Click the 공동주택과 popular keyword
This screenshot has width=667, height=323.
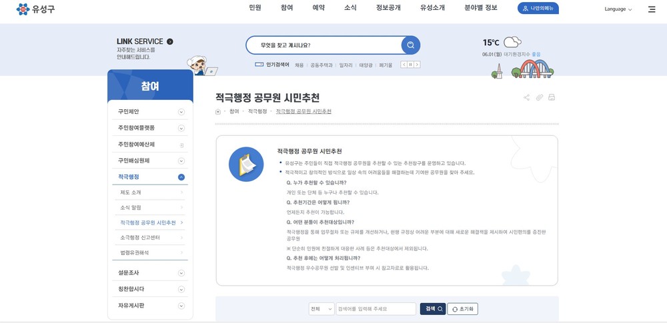click(x=321, y=65)
